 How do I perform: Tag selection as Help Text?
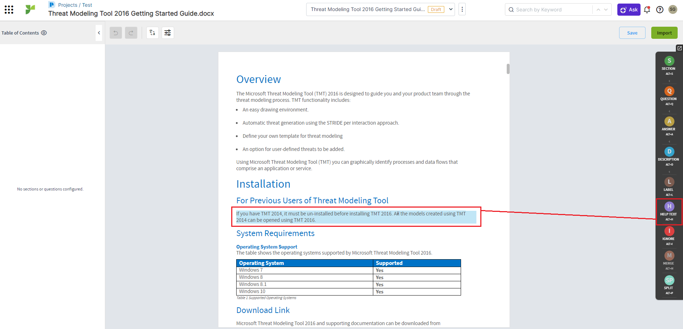pos(669,211)
